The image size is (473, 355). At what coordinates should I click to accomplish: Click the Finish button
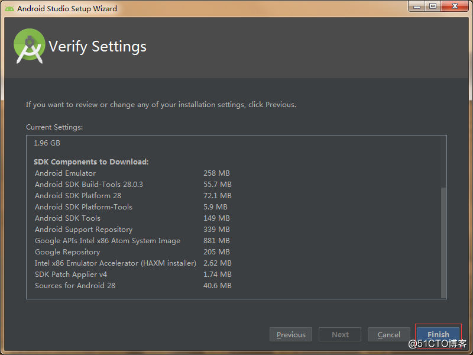(438, 334)
